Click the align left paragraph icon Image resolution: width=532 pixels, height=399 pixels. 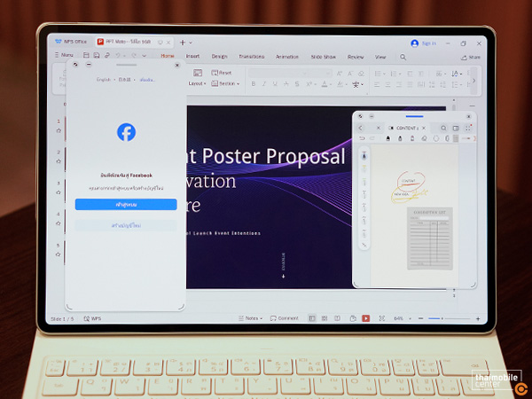(x=377, y=84)
